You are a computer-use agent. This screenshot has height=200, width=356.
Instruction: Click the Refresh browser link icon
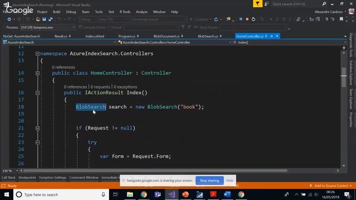[x=216, y=19]
